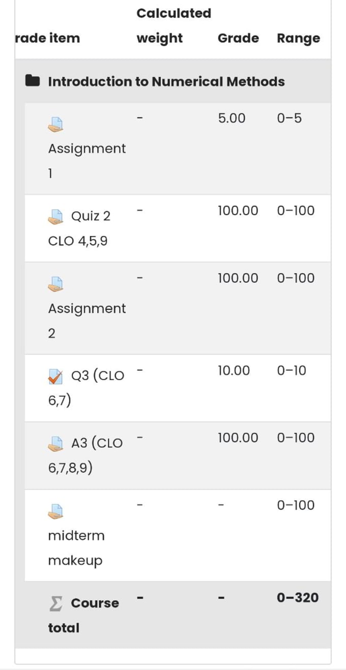Click the Q3 quiz checkmark icon
The height and width of the screenshot is (670, 346).
click(x=55, y=376)
